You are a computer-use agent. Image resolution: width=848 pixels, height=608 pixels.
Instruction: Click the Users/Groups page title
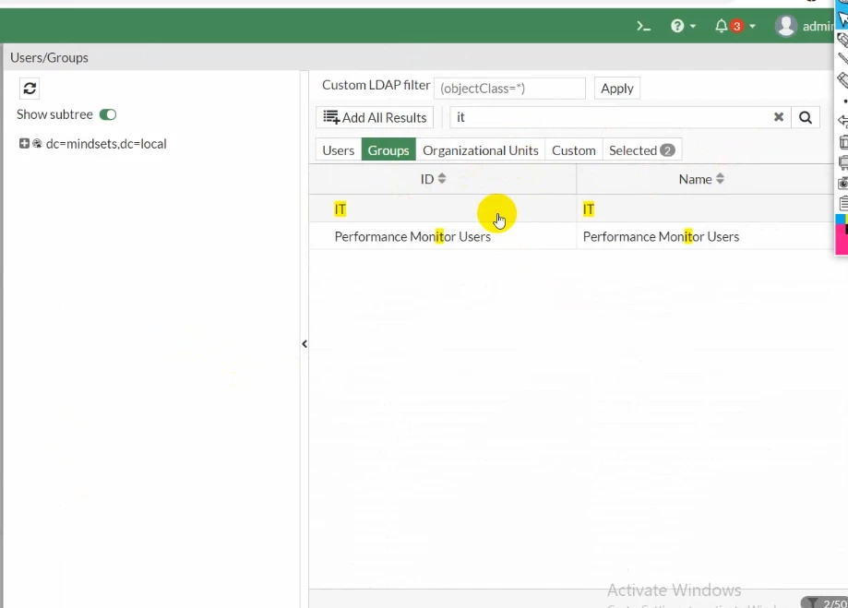pyautogui.click(x=49, y=57)
